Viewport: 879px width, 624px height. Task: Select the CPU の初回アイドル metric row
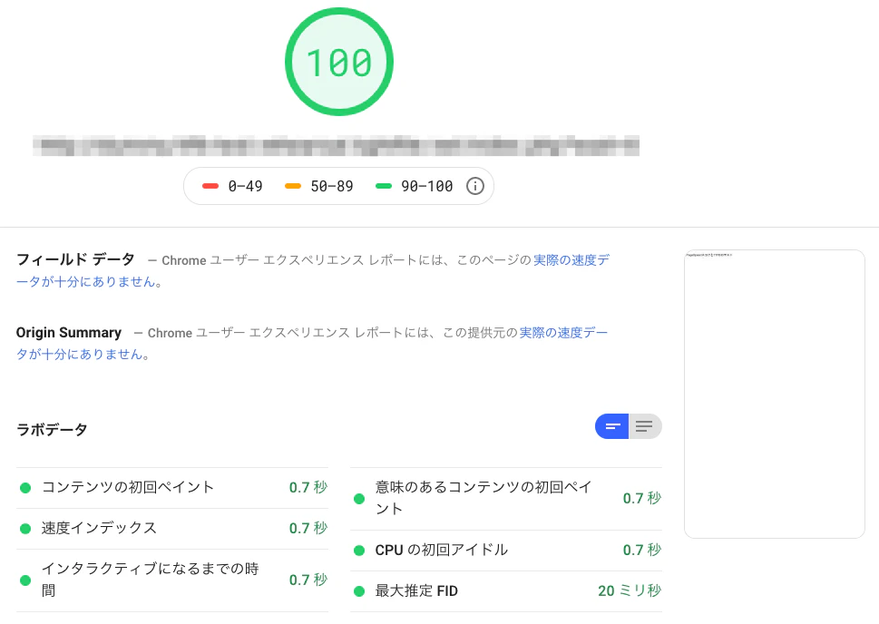point(505,550)
